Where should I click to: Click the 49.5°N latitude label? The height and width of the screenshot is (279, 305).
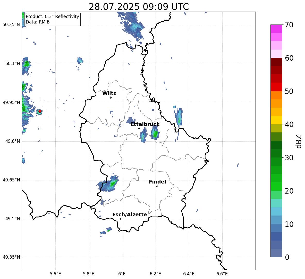point(12,219)
